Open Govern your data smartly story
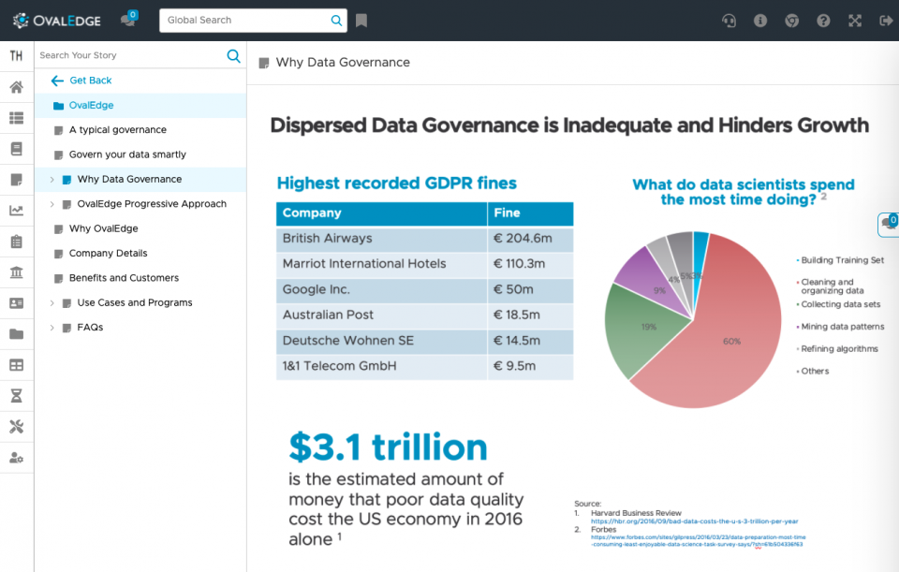The image size is (899, 572). tap(127, 154)
